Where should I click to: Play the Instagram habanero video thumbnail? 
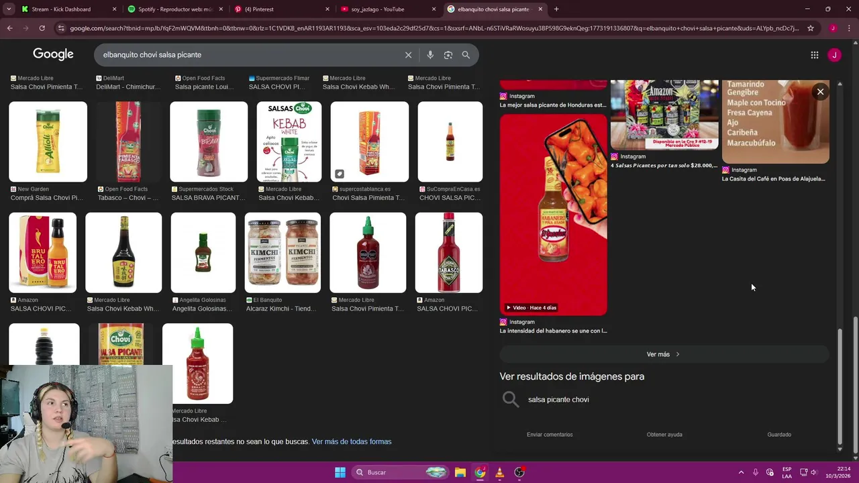click(553, 215)
